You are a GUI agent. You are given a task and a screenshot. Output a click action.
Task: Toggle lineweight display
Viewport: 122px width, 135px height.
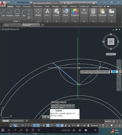pyautogui.click(x=44, y=125)
